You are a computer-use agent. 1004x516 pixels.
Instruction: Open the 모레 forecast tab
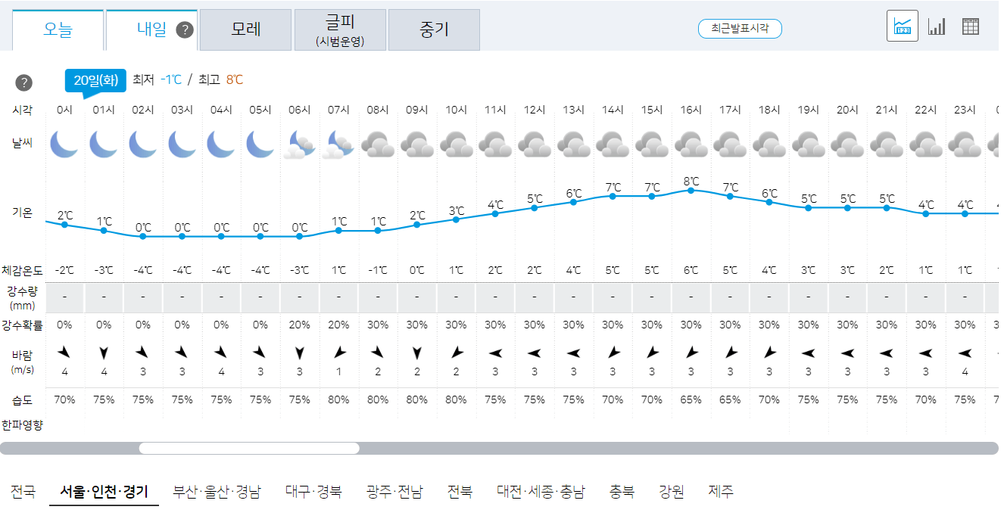click(x=245, y=30)
